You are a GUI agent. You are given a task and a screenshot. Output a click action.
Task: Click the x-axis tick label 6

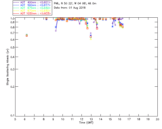[x=25, y=119]
